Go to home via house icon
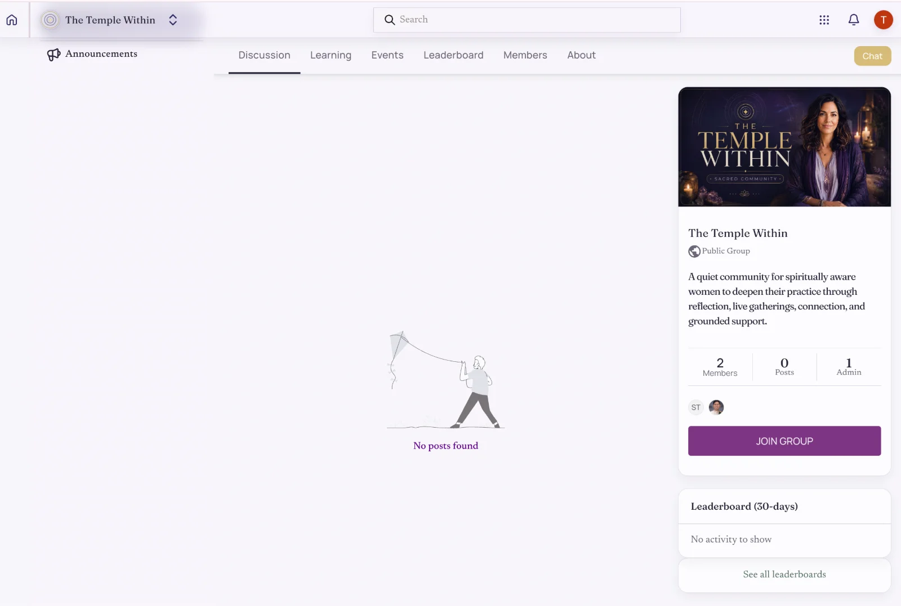 [12, 20]
